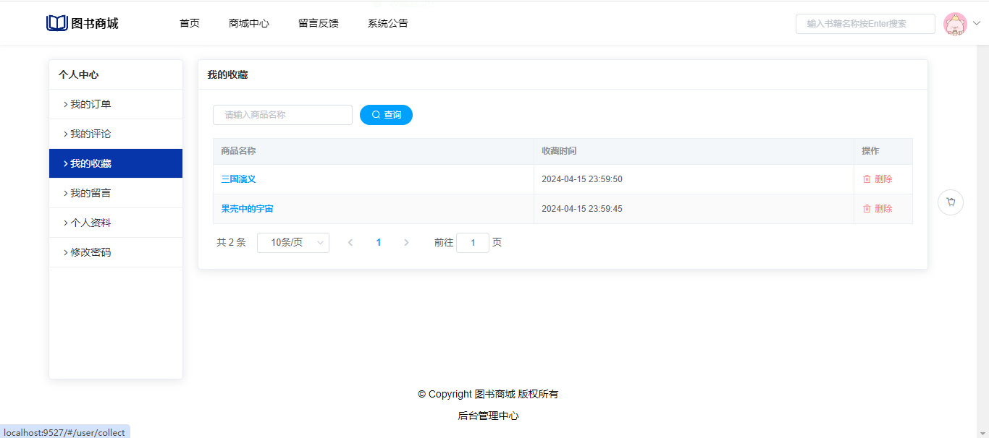Click trash icon to delete 三国演义
The width and height of the screenshot is (989, 438).
867,179
